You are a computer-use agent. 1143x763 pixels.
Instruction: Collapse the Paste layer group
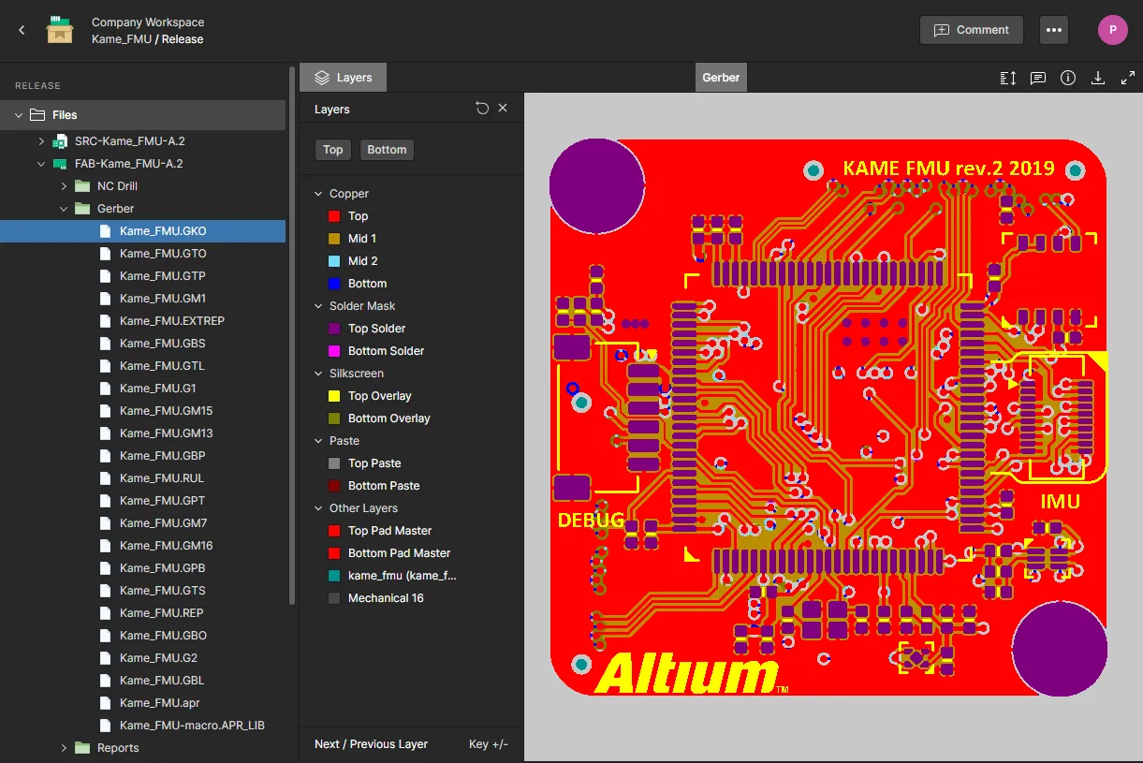pyautogui.click(x=316, y=441)
